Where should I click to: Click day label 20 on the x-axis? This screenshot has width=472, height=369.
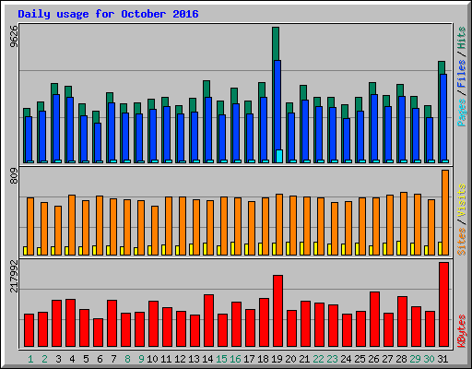pos(290,359)
